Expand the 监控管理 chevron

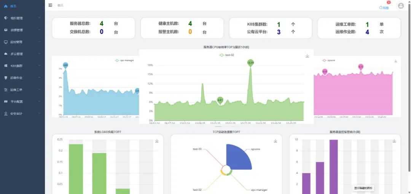pyautogui.click(x=39, y=42)
